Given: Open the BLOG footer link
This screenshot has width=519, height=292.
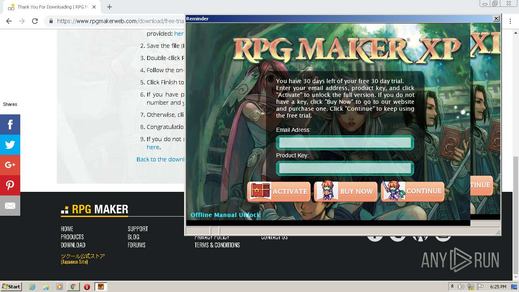Looking at the screenshot, I should pos(133,237).
